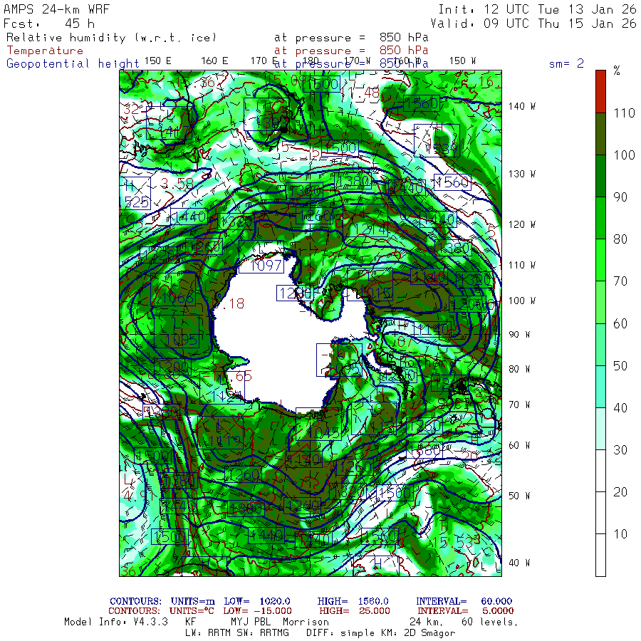641x641 pixels.
Task: Click the colorbar value '20'
Action: (620, 491)
